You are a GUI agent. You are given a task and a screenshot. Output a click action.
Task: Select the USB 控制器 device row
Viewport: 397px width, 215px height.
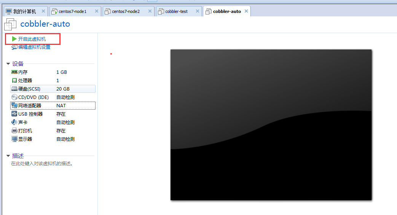(x=53, y=114)
